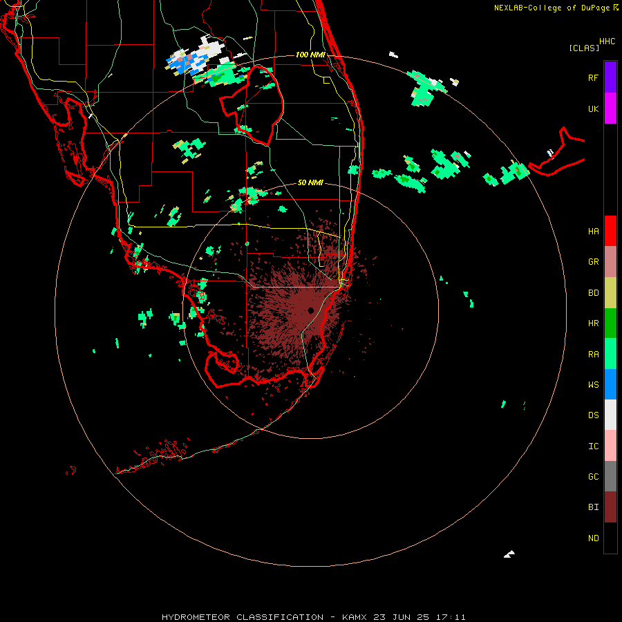Viewport: 622px width, 622px height.
Task: Click the ND legend label
Action: click(x=593, y=538)
